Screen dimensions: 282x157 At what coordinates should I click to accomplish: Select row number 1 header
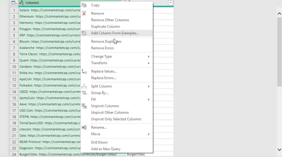[14, 10]
